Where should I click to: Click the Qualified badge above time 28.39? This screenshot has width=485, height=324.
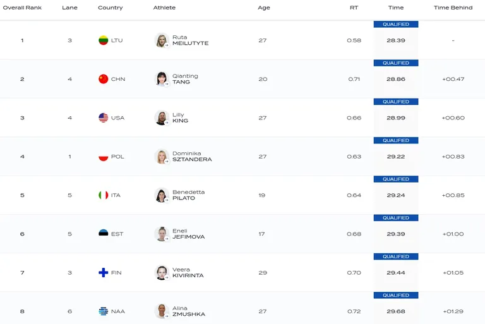(x=396, y=24)
